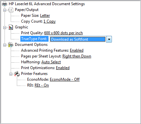Select the Halftoning label

coord(31,62)
